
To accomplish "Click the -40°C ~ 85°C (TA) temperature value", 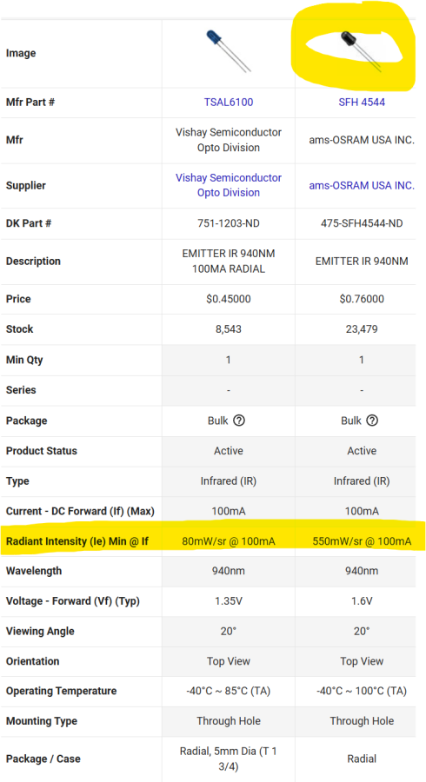I will (229, 691).
